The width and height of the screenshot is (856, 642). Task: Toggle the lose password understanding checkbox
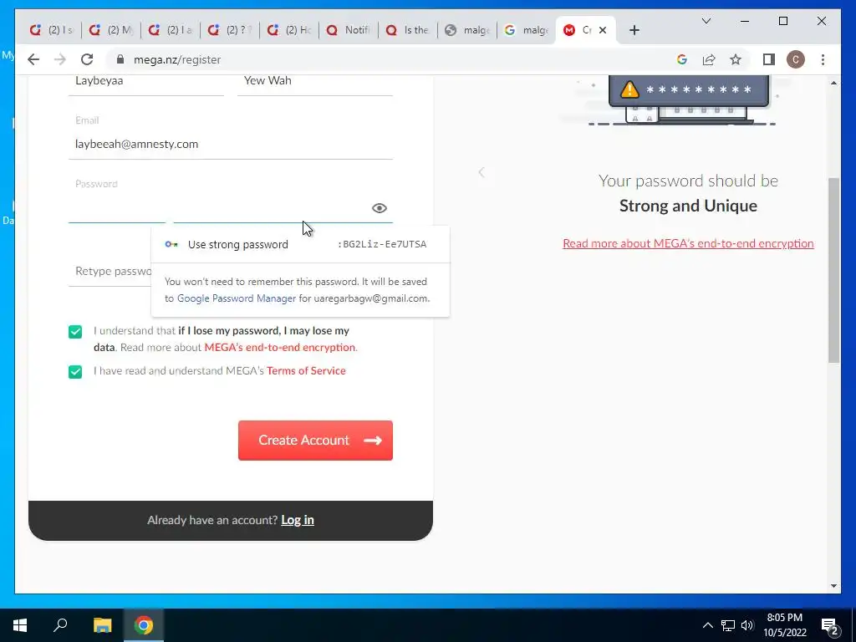tap(75, 332)
